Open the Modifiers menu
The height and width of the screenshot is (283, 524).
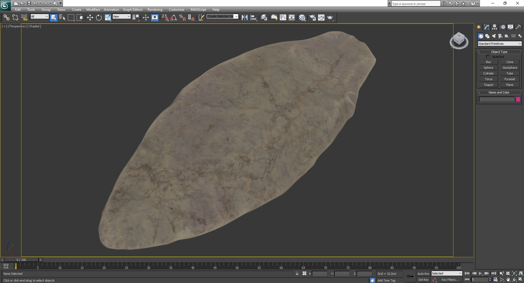(93, 10)
